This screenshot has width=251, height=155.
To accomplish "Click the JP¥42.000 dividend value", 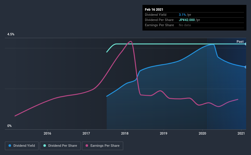I will [187, 20].
